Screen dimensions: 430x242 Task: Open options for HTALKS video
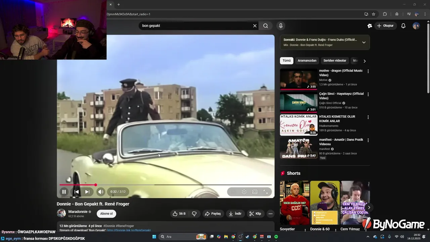pos(368,117)
